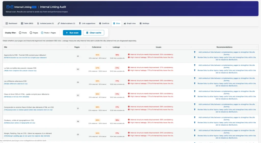Click the Settings tab icon
Screen dimensions: 261x143
[x=140, y=23]
